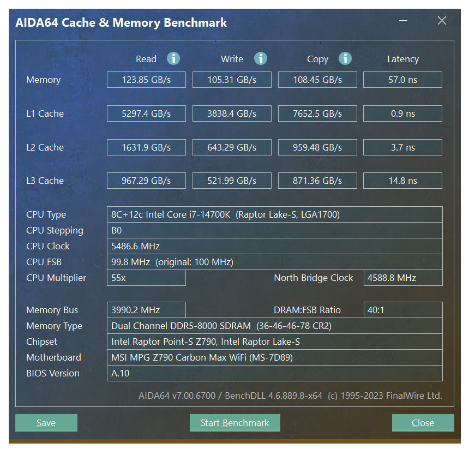Click North Bridge Clock value 4588.8 MHz
The height and width of the screenshot is (449, 469).
403,278
